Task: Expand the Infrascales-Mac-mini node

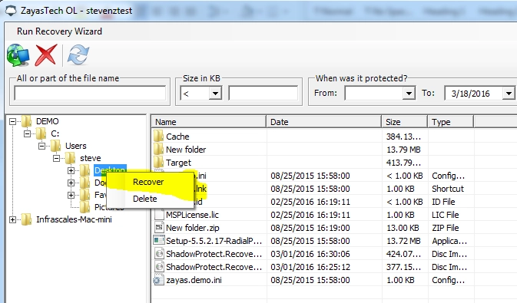Action: point(12,219)
